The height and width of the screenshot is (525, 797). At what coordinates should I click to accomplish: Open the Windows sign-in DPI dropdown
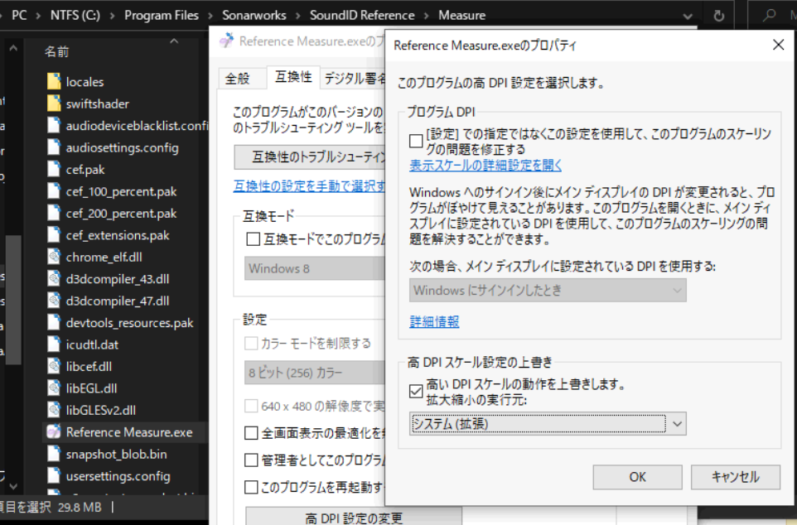[548, 290]
